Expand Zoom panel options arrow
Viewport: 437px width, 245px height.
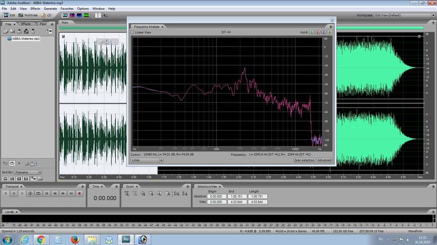pyautogui.click(x=187, y=186)
